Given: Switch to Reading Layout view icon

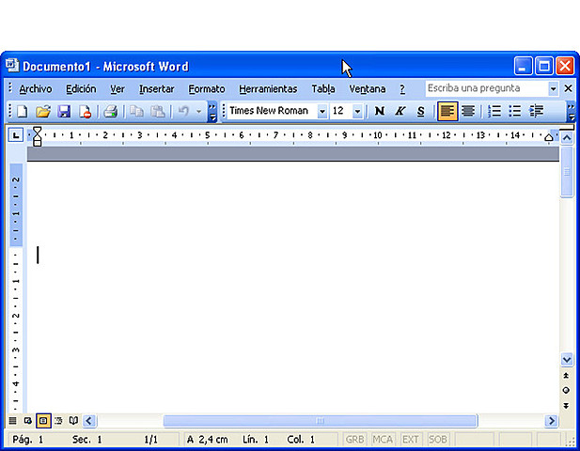Looking at the screenshot, I should click(73, 421).
